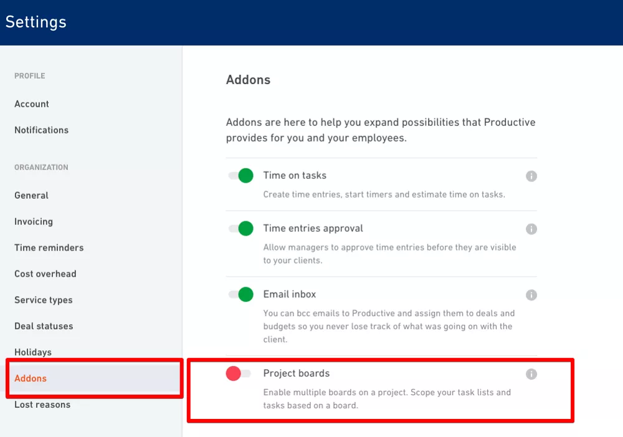Click the 'Create time entries, start timers' description
Screen dimensions: 623x437
coord(384,194)
